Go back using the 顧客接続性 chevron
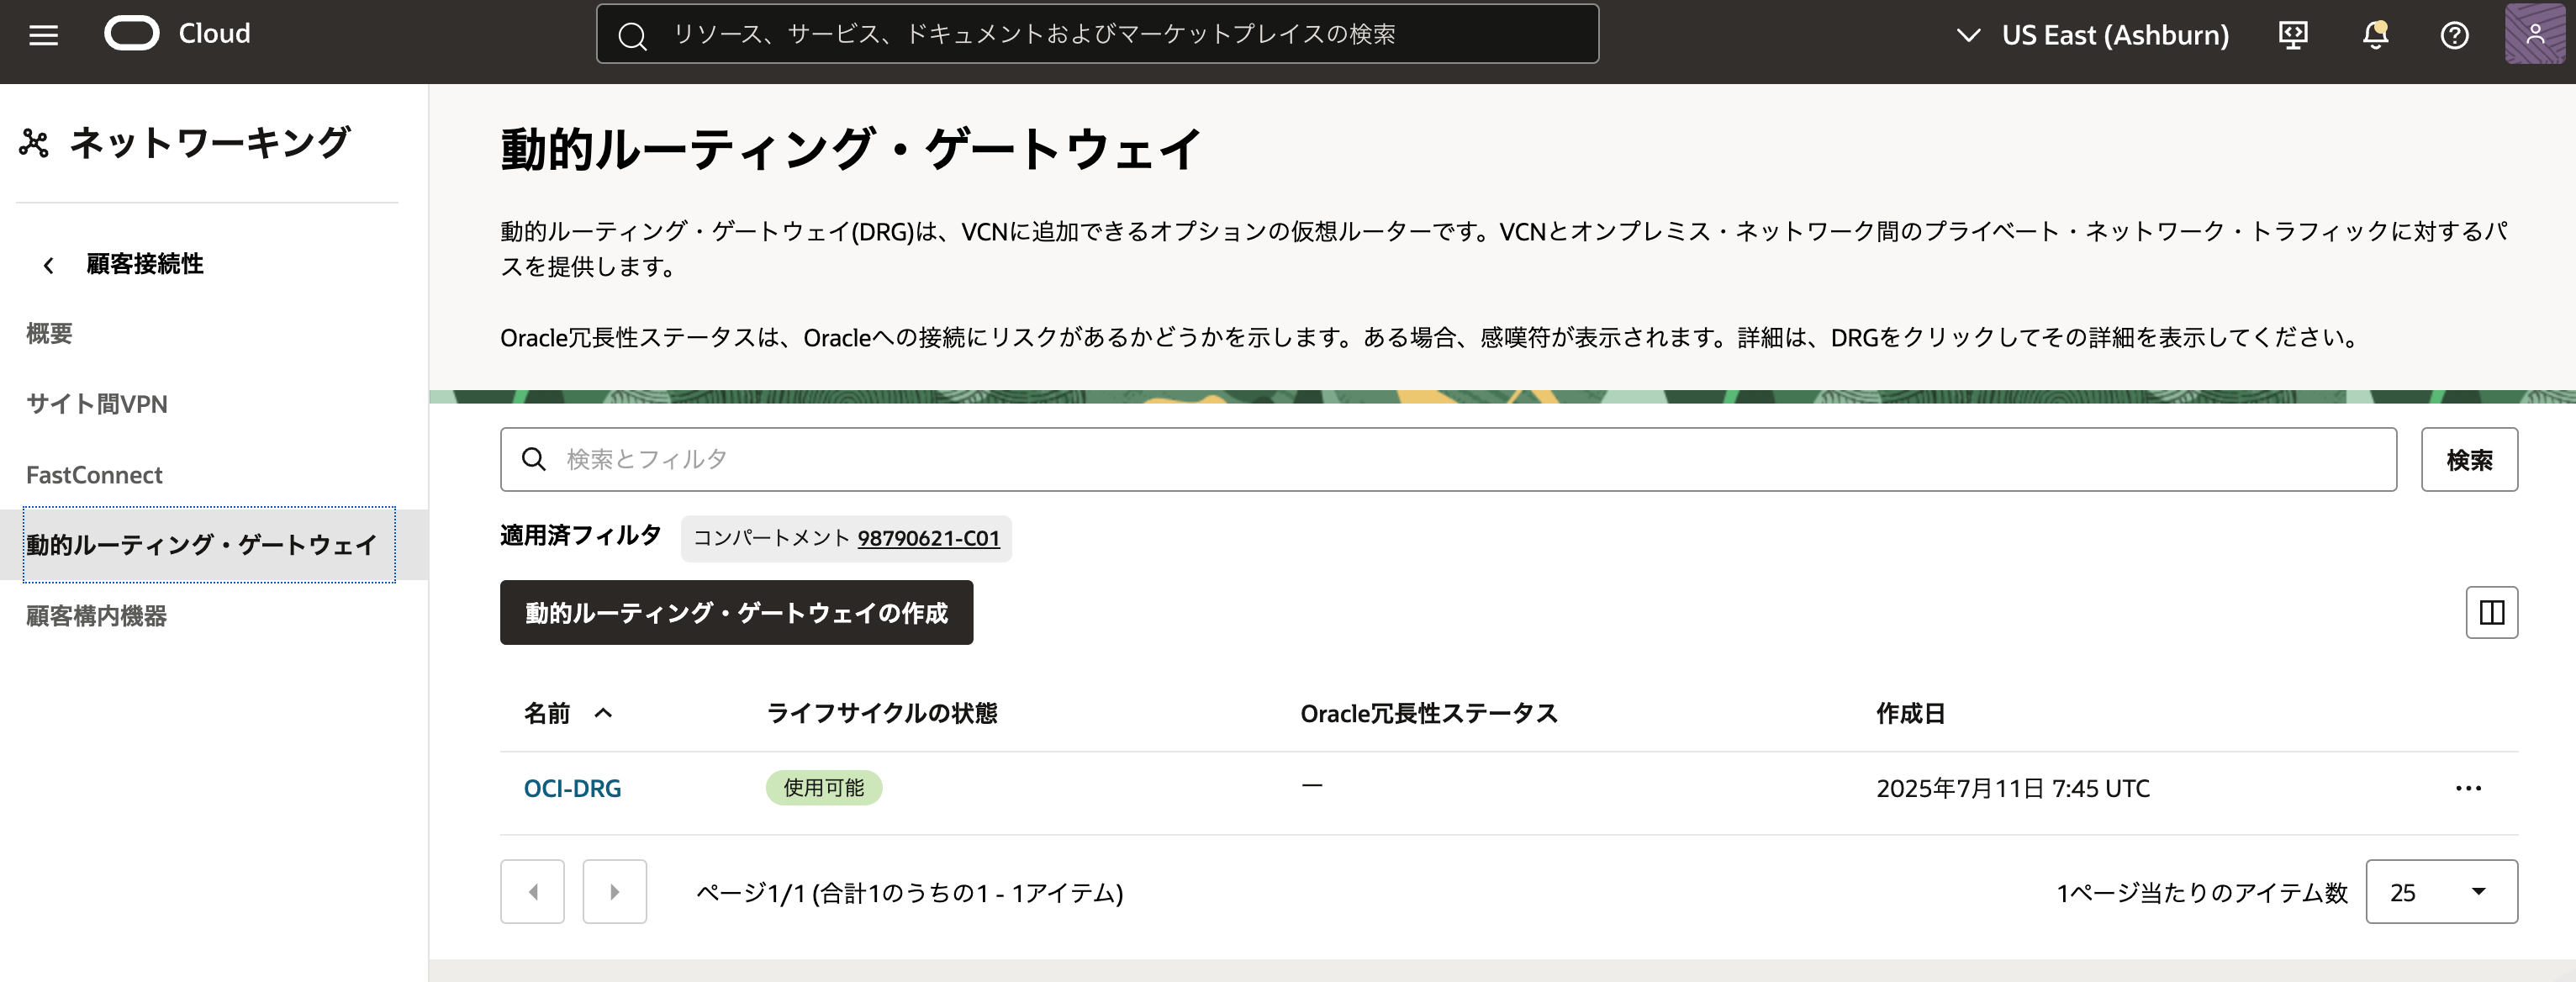Viewport: 2576px width, 982px height. point(48,265)
